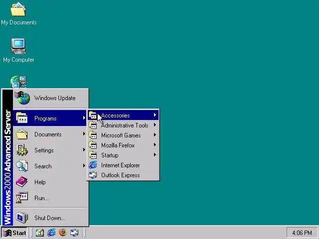The height and width of the screenshot is (239, 319).
Task: Launch Outlook Express from Programs list
Action: coord(123,175)
